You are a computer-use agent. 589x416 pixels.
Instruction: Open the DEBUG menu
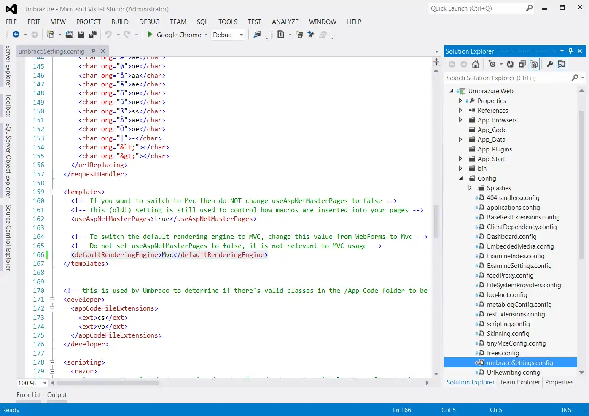tap(149, 22)
